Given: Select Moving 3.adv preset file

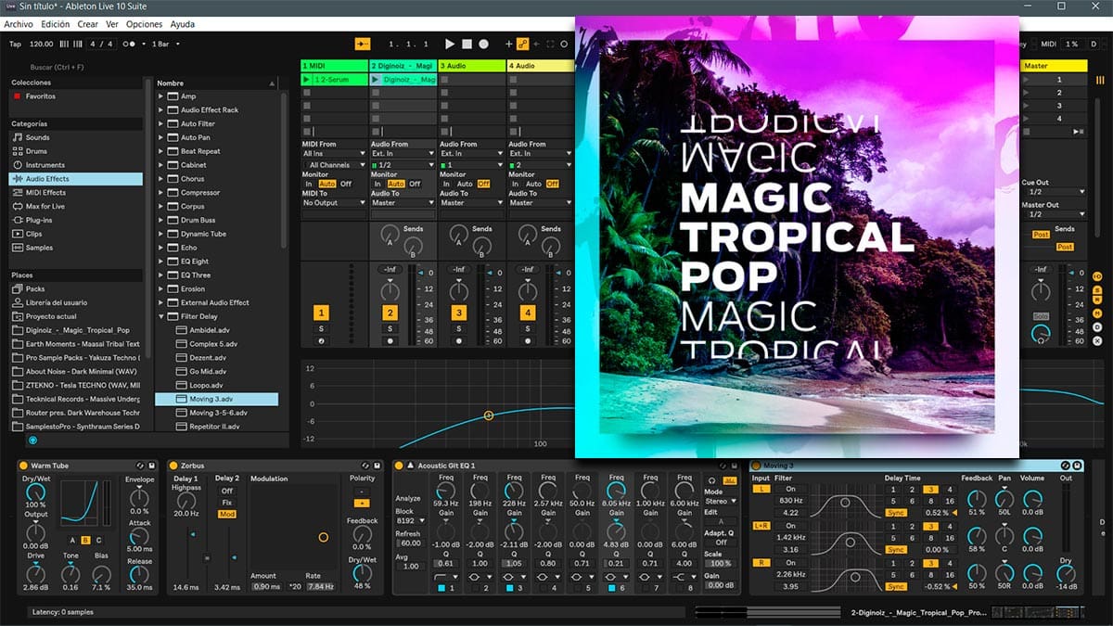Looking at the screenshot, I should click(x=217, y=399).
